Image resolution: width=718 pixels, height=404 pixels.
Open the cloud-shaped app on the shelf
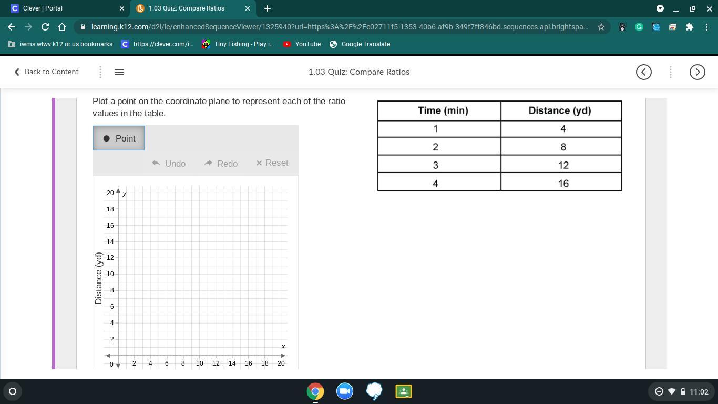point(374,391)
